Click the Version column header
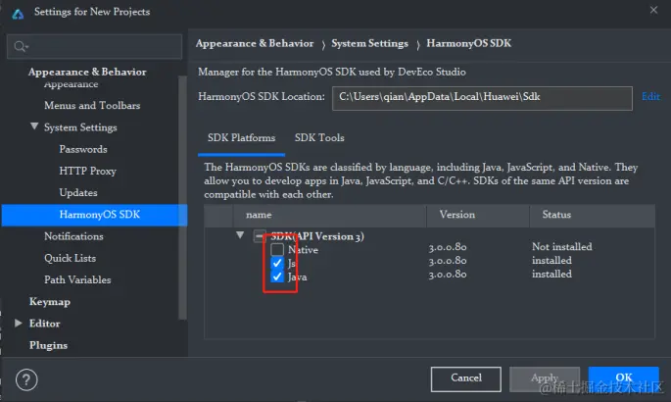Image resolution: width=671 pixels, height=402 pixels. click(x=478, y=215)
